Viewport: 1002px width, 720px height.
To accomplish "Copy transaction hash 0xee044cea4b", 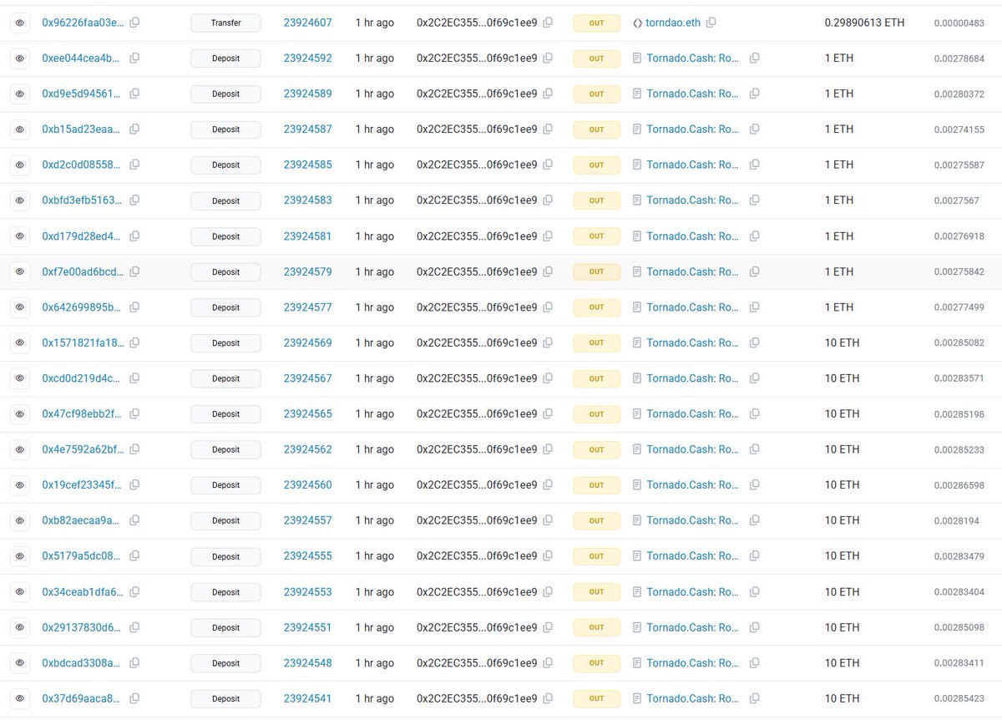I will 134,58.
